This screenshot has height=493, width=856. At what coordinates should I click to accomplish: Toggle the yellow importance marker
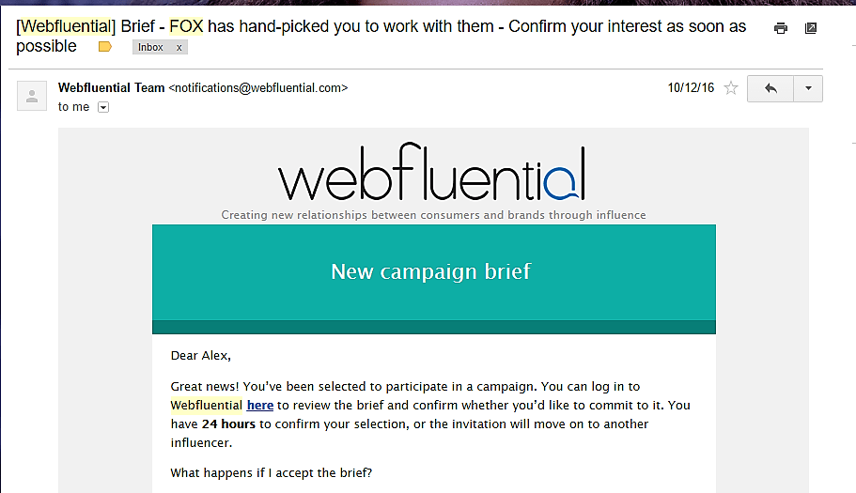(x=105, y=47)
